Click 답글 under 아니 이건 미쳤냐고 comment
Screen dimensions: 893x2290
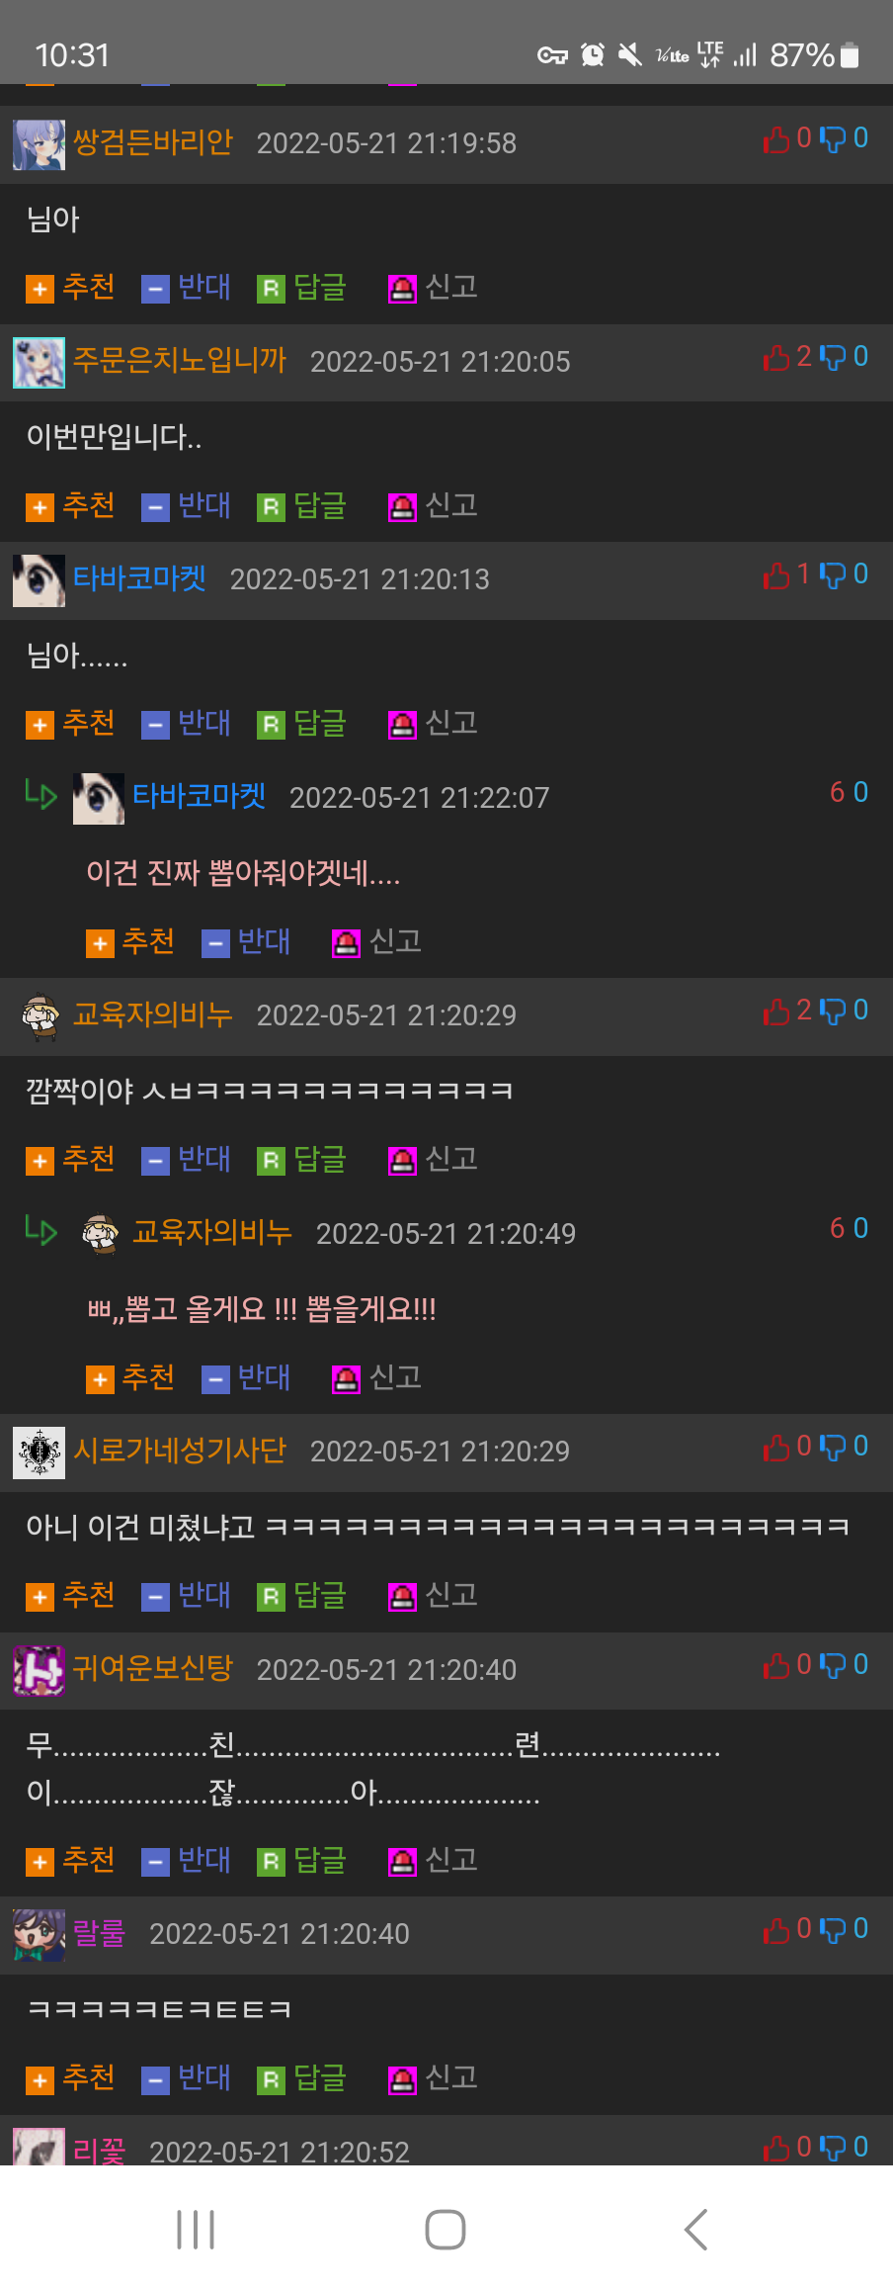click(x=320, y=1596)
